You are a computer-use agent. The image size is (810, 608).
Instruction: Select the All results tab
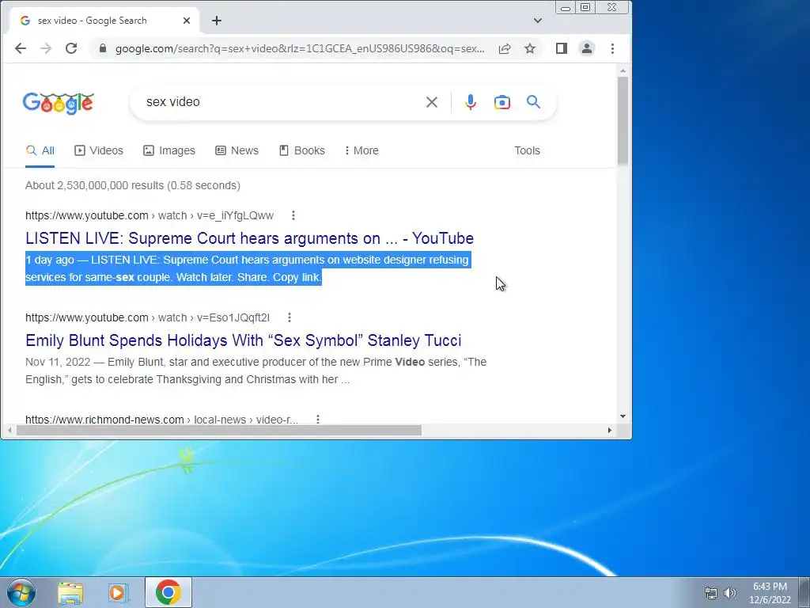pyautogui.click(x=40, y=150)
